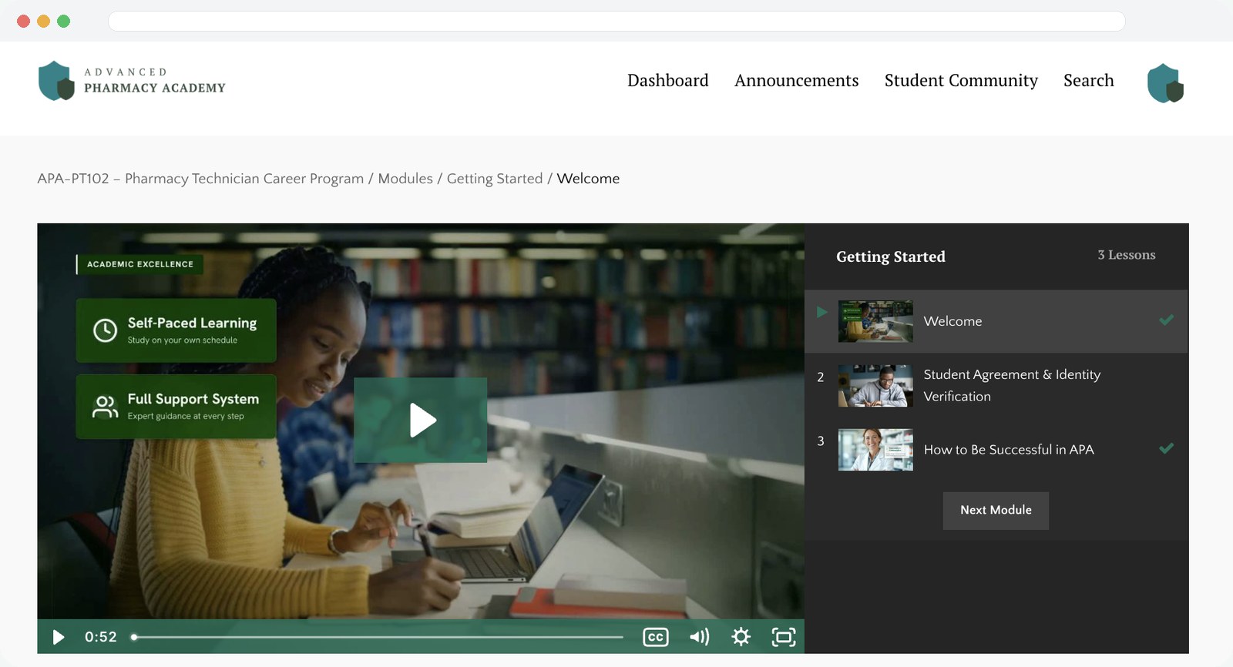Click the red close window button
The height and width of the screenshot is (667, 1233).
click(x=23, y=21)
